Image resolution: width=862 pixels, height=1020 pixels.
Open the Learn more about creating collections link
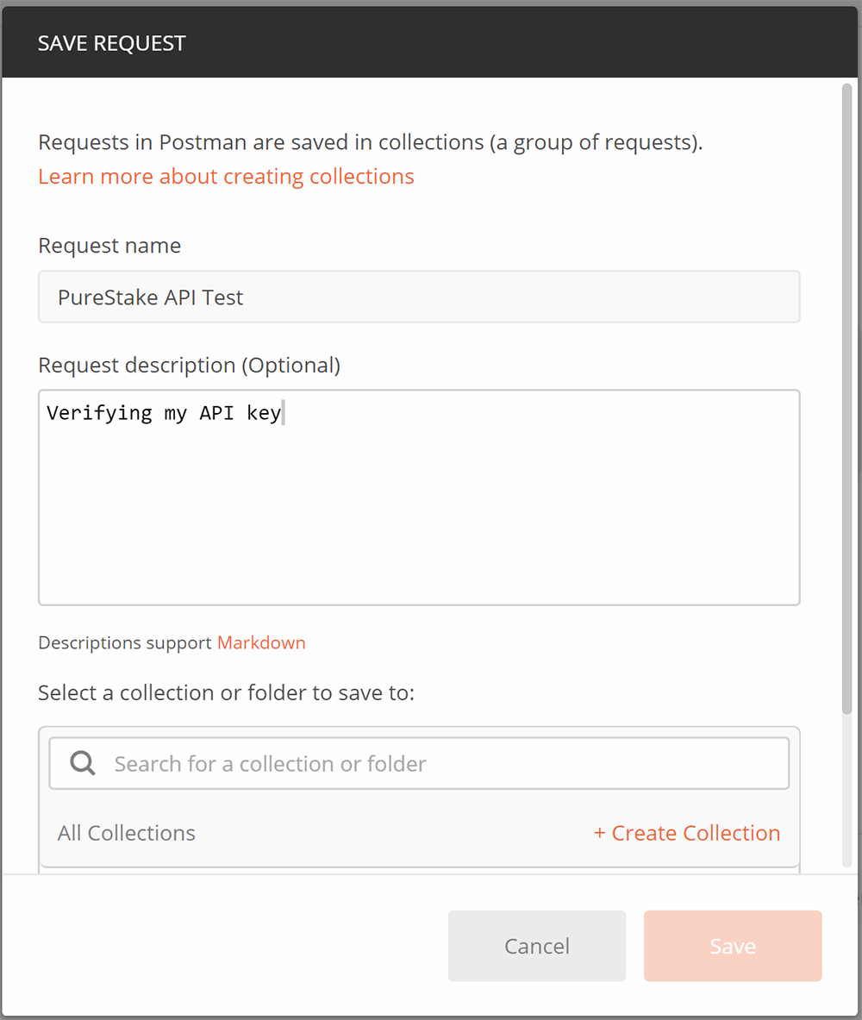coord(226,176)
